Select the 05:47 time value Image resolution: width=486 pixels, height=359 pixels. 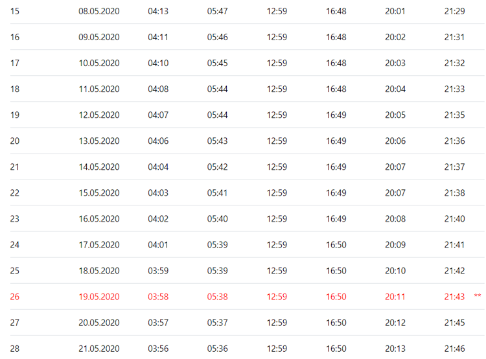tap(218, 11)
